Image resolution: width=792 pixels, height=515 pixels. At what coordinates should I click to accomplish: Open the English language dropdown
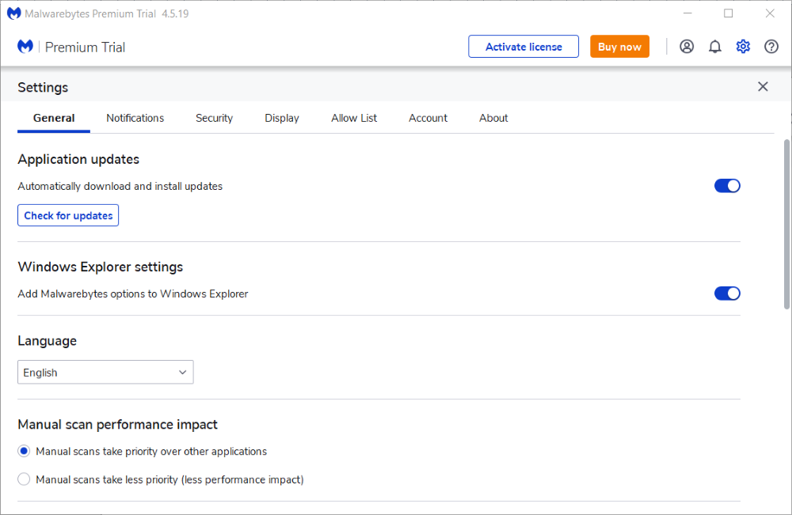click(105, 373)
